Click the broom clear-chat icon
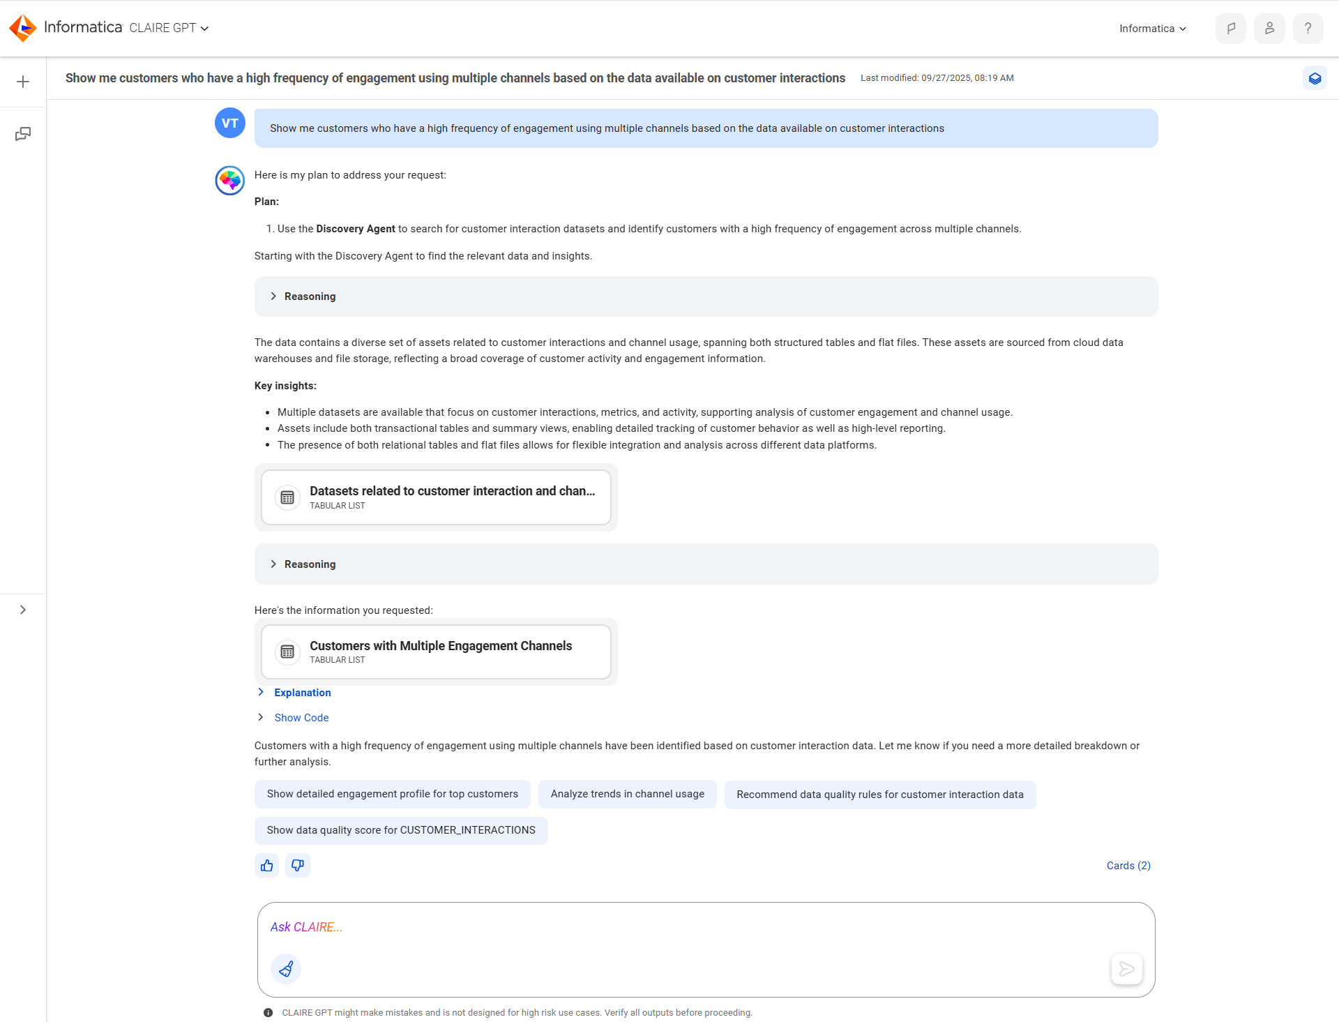Viewport: 1339px width, 1022px height. pos(286,968)
